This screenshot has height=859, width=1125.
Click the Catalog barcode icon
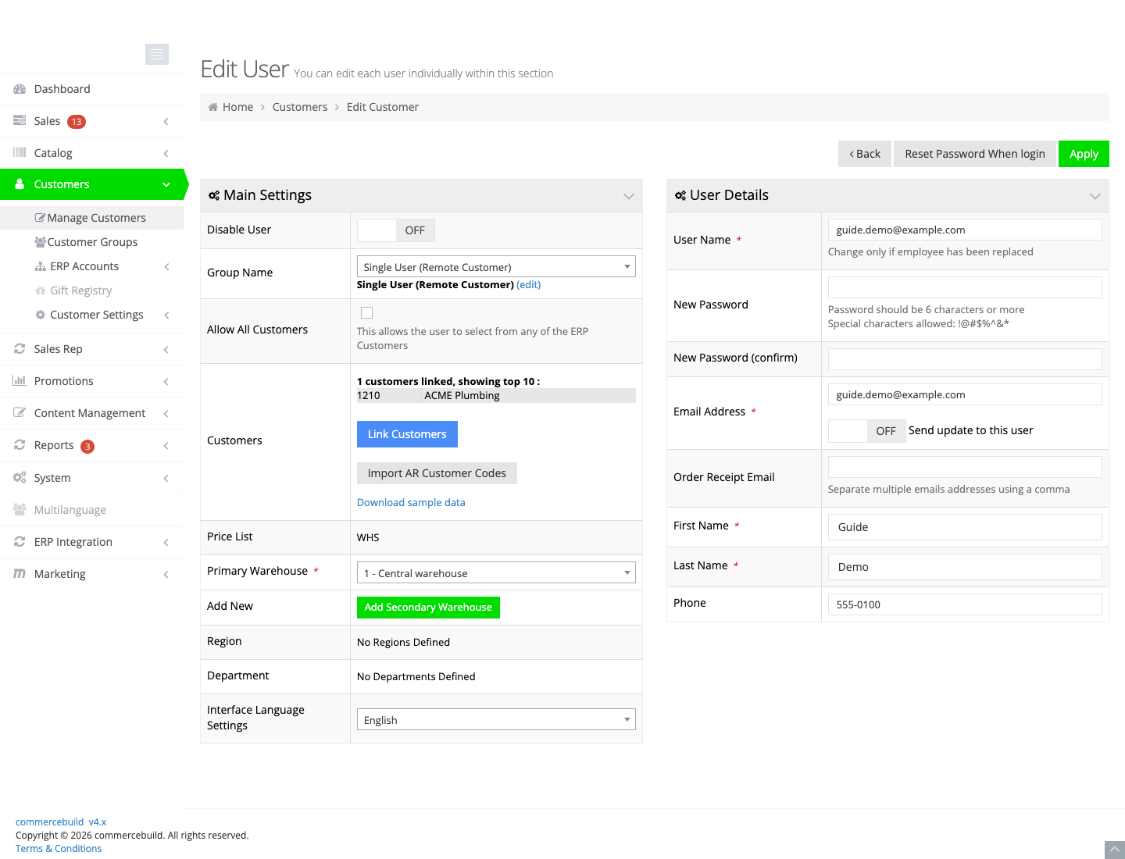(20, 153)
